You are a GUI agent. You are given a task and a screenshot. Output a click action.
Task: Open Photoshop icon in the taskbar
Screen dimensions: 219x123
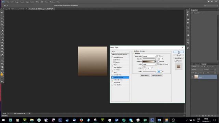point(152,120)
